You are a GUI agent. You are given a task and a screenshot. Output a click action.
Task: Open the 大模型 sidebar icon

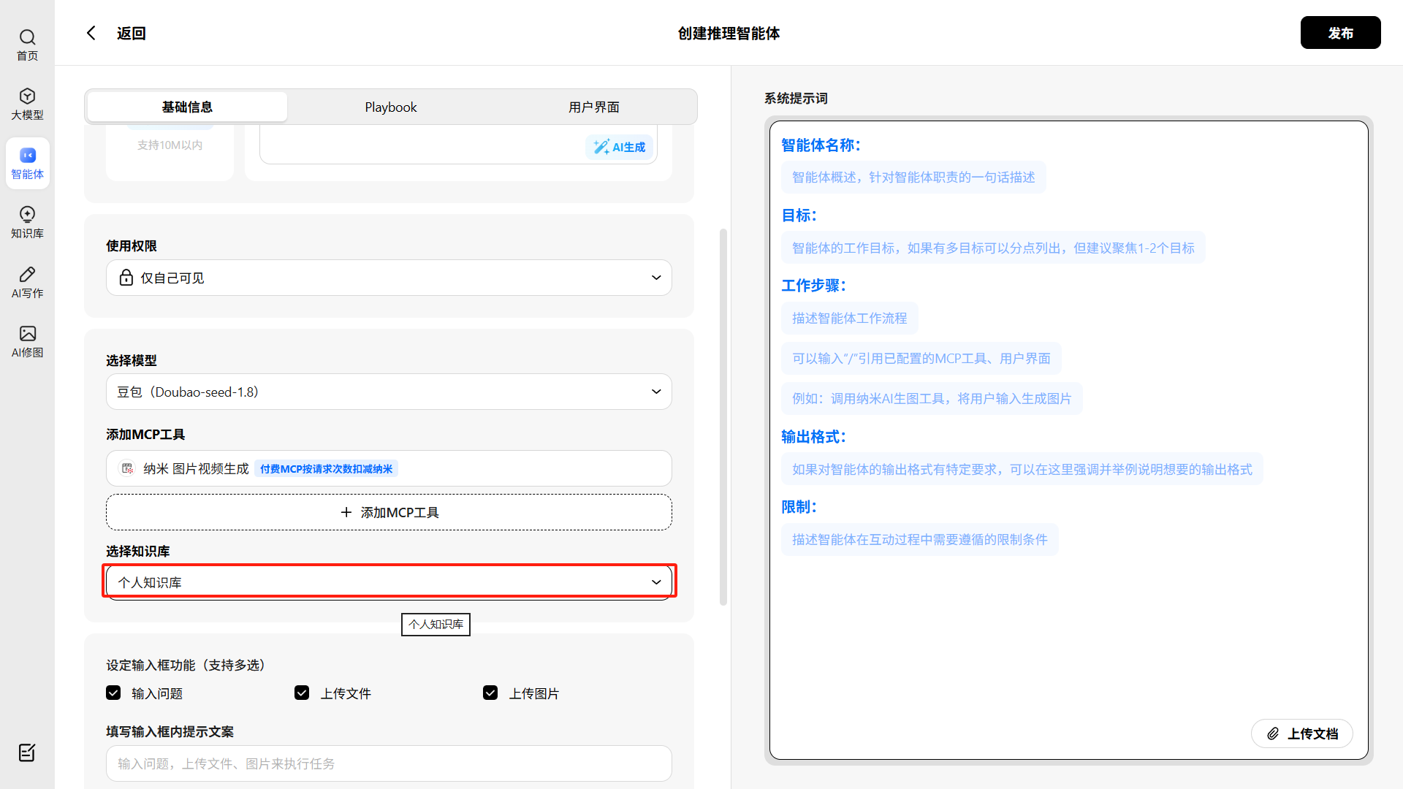coord(27,96)
